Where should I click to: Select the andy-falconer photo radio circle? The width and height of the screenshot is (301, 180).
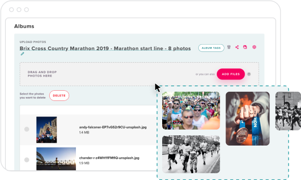click(x=27, y=129)
